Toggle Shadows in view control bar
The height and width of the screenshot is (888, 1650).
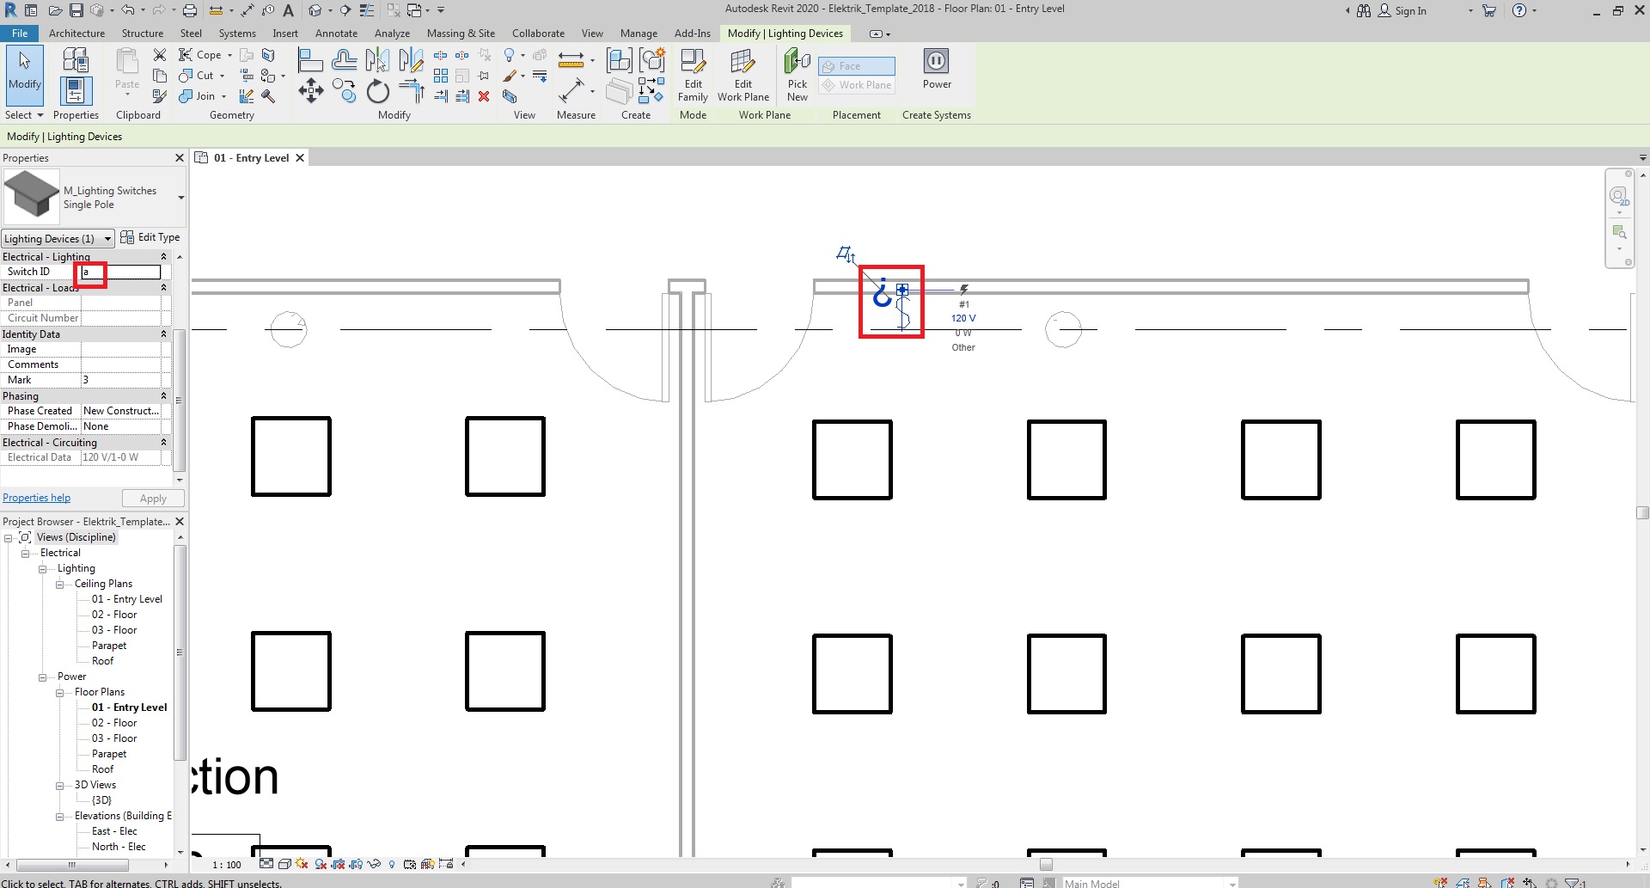click(321, 864)
